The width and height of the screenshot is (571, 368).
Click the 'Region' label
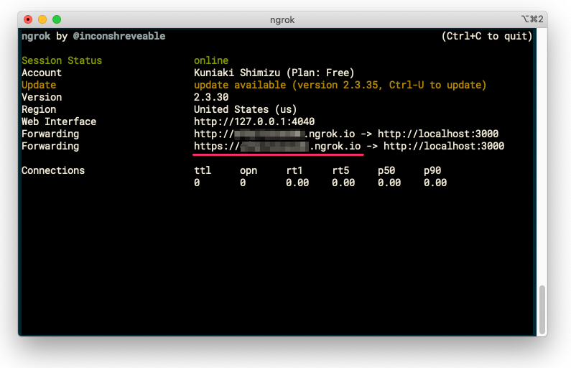39,109
